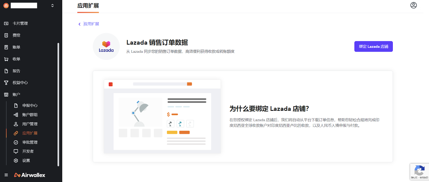Viewport: 429px width, 182px height.
Task: Click the 账单 bill icon in sidebar
Action: coord(6,47)
